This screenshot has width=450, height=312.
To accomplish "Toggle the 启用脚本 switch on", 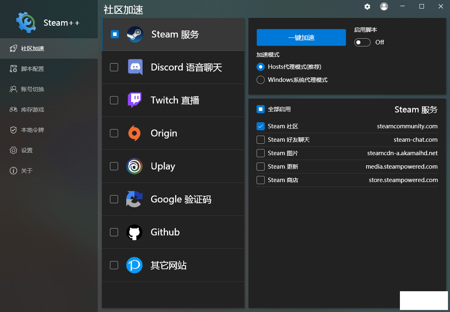I will coord(362,42).
